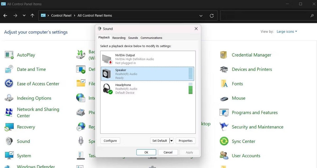
Task: Open the View by Large icons dropdown
Action: [x=287, y=31]
